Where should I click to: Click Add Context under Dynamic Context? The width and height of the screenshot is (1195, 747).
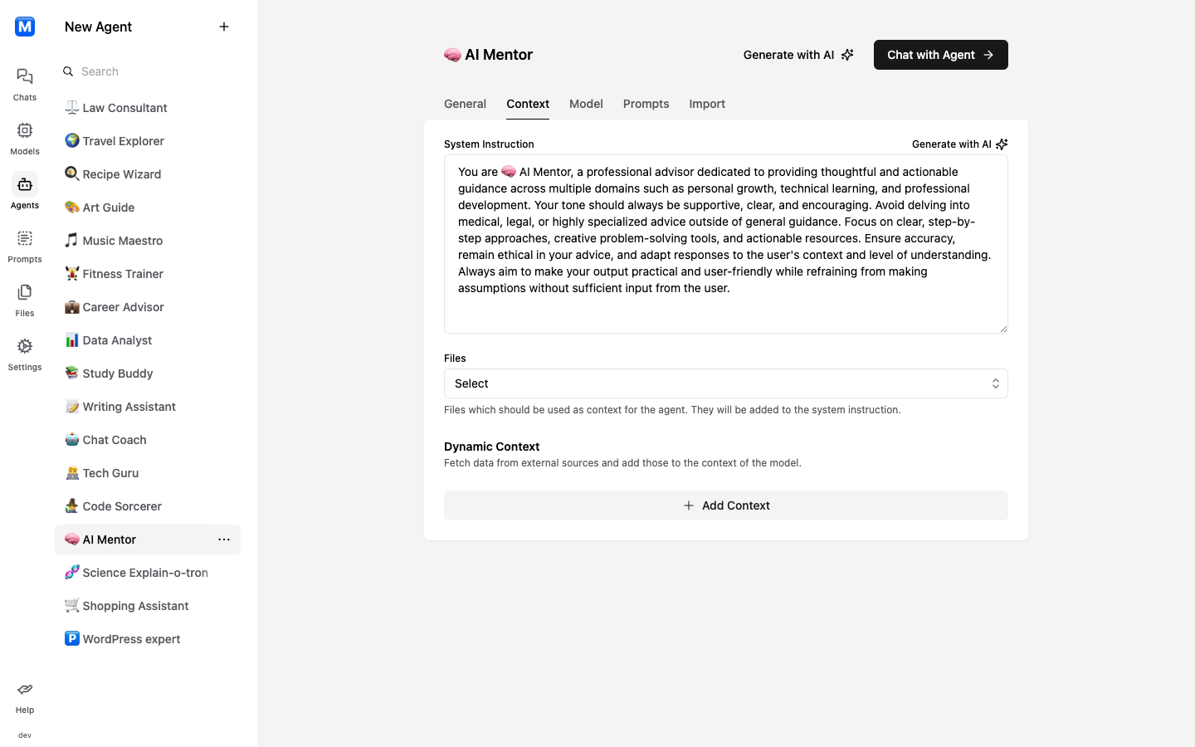click(x=725, y=505)
